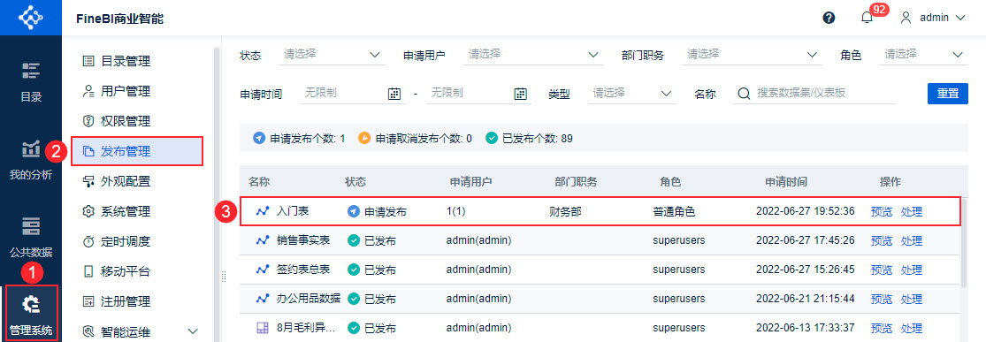Open 我的分析 in sidebar

point(31,160)
